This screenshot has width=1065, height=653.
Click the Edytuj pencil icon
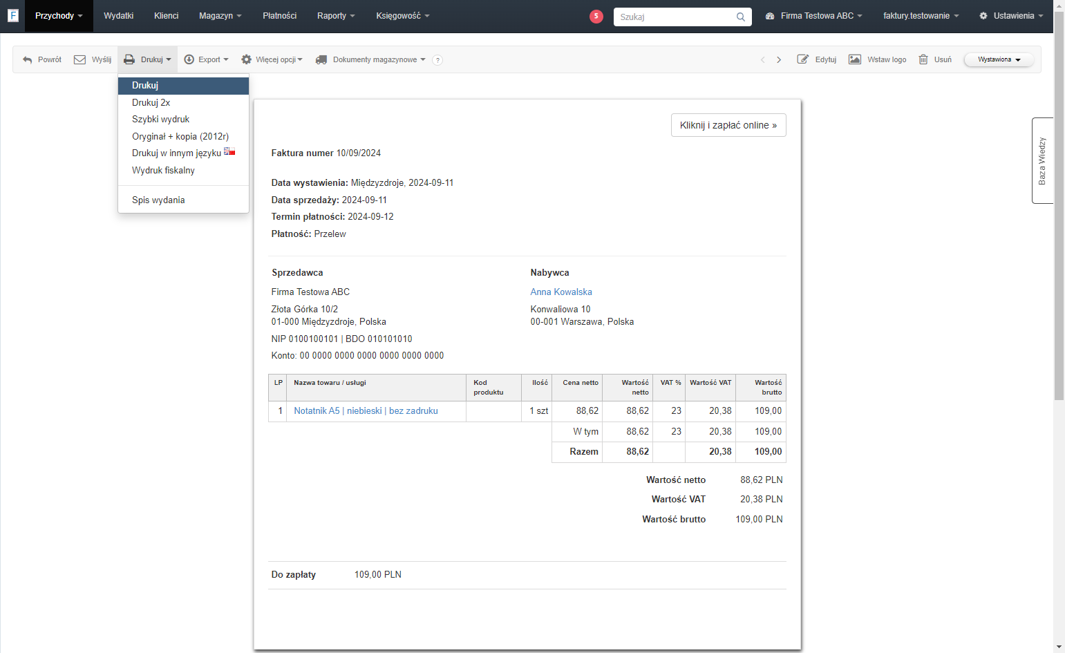[803, 59]
